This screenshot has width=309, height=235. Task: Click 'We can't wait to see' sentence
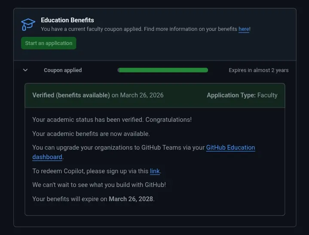(x=99, y=185)
